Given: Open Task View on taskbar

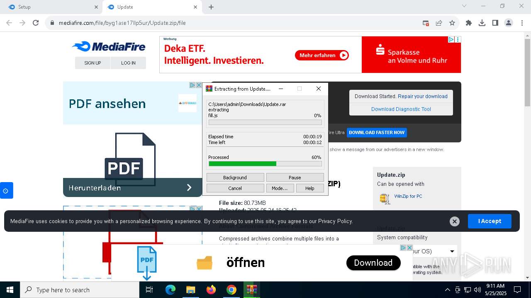Looking at the screenshot, I should coord(149,290).
